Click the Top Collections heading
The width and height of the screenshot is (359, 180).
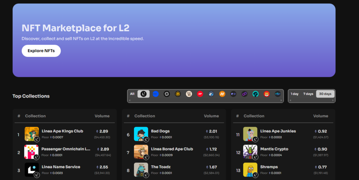click(x=31, y=96)
